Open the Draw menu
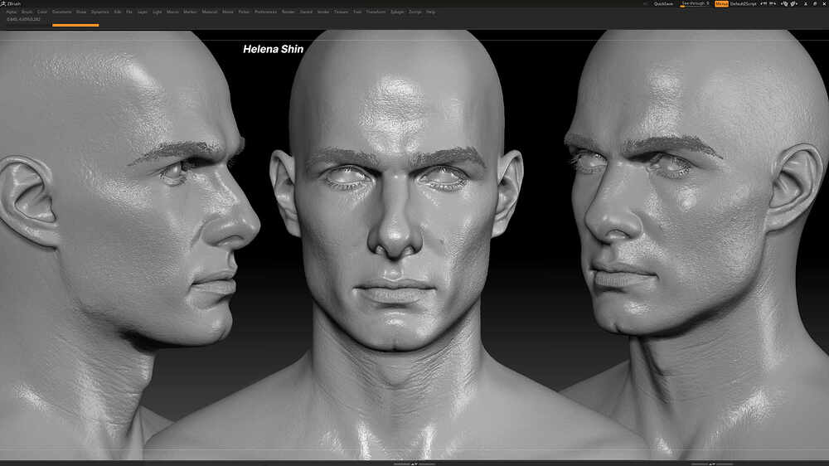829x466 pixels. click(81, 12)
